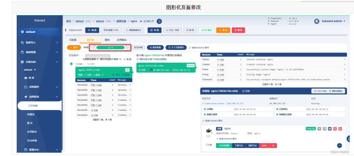Click the 应用程序 rocket icon
The image size is (354, 156).
pyautogui.click(x=26, y=97)
